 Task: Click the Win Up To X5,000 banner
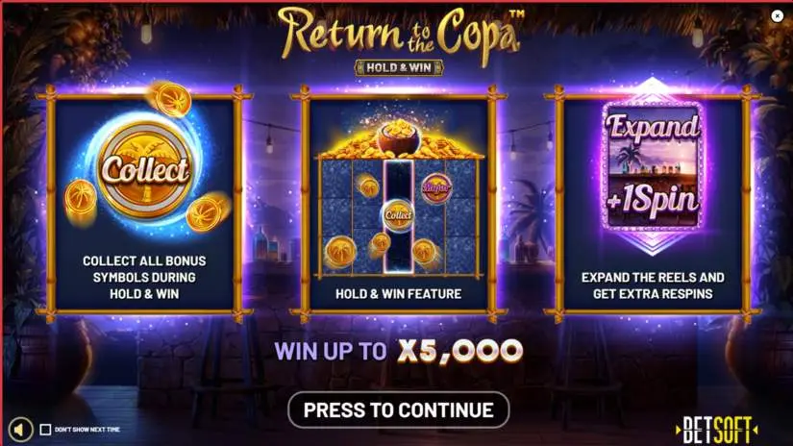point(399,351)
